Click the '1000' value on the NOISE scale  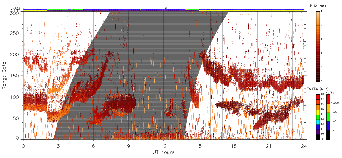[x=334, y=112]
